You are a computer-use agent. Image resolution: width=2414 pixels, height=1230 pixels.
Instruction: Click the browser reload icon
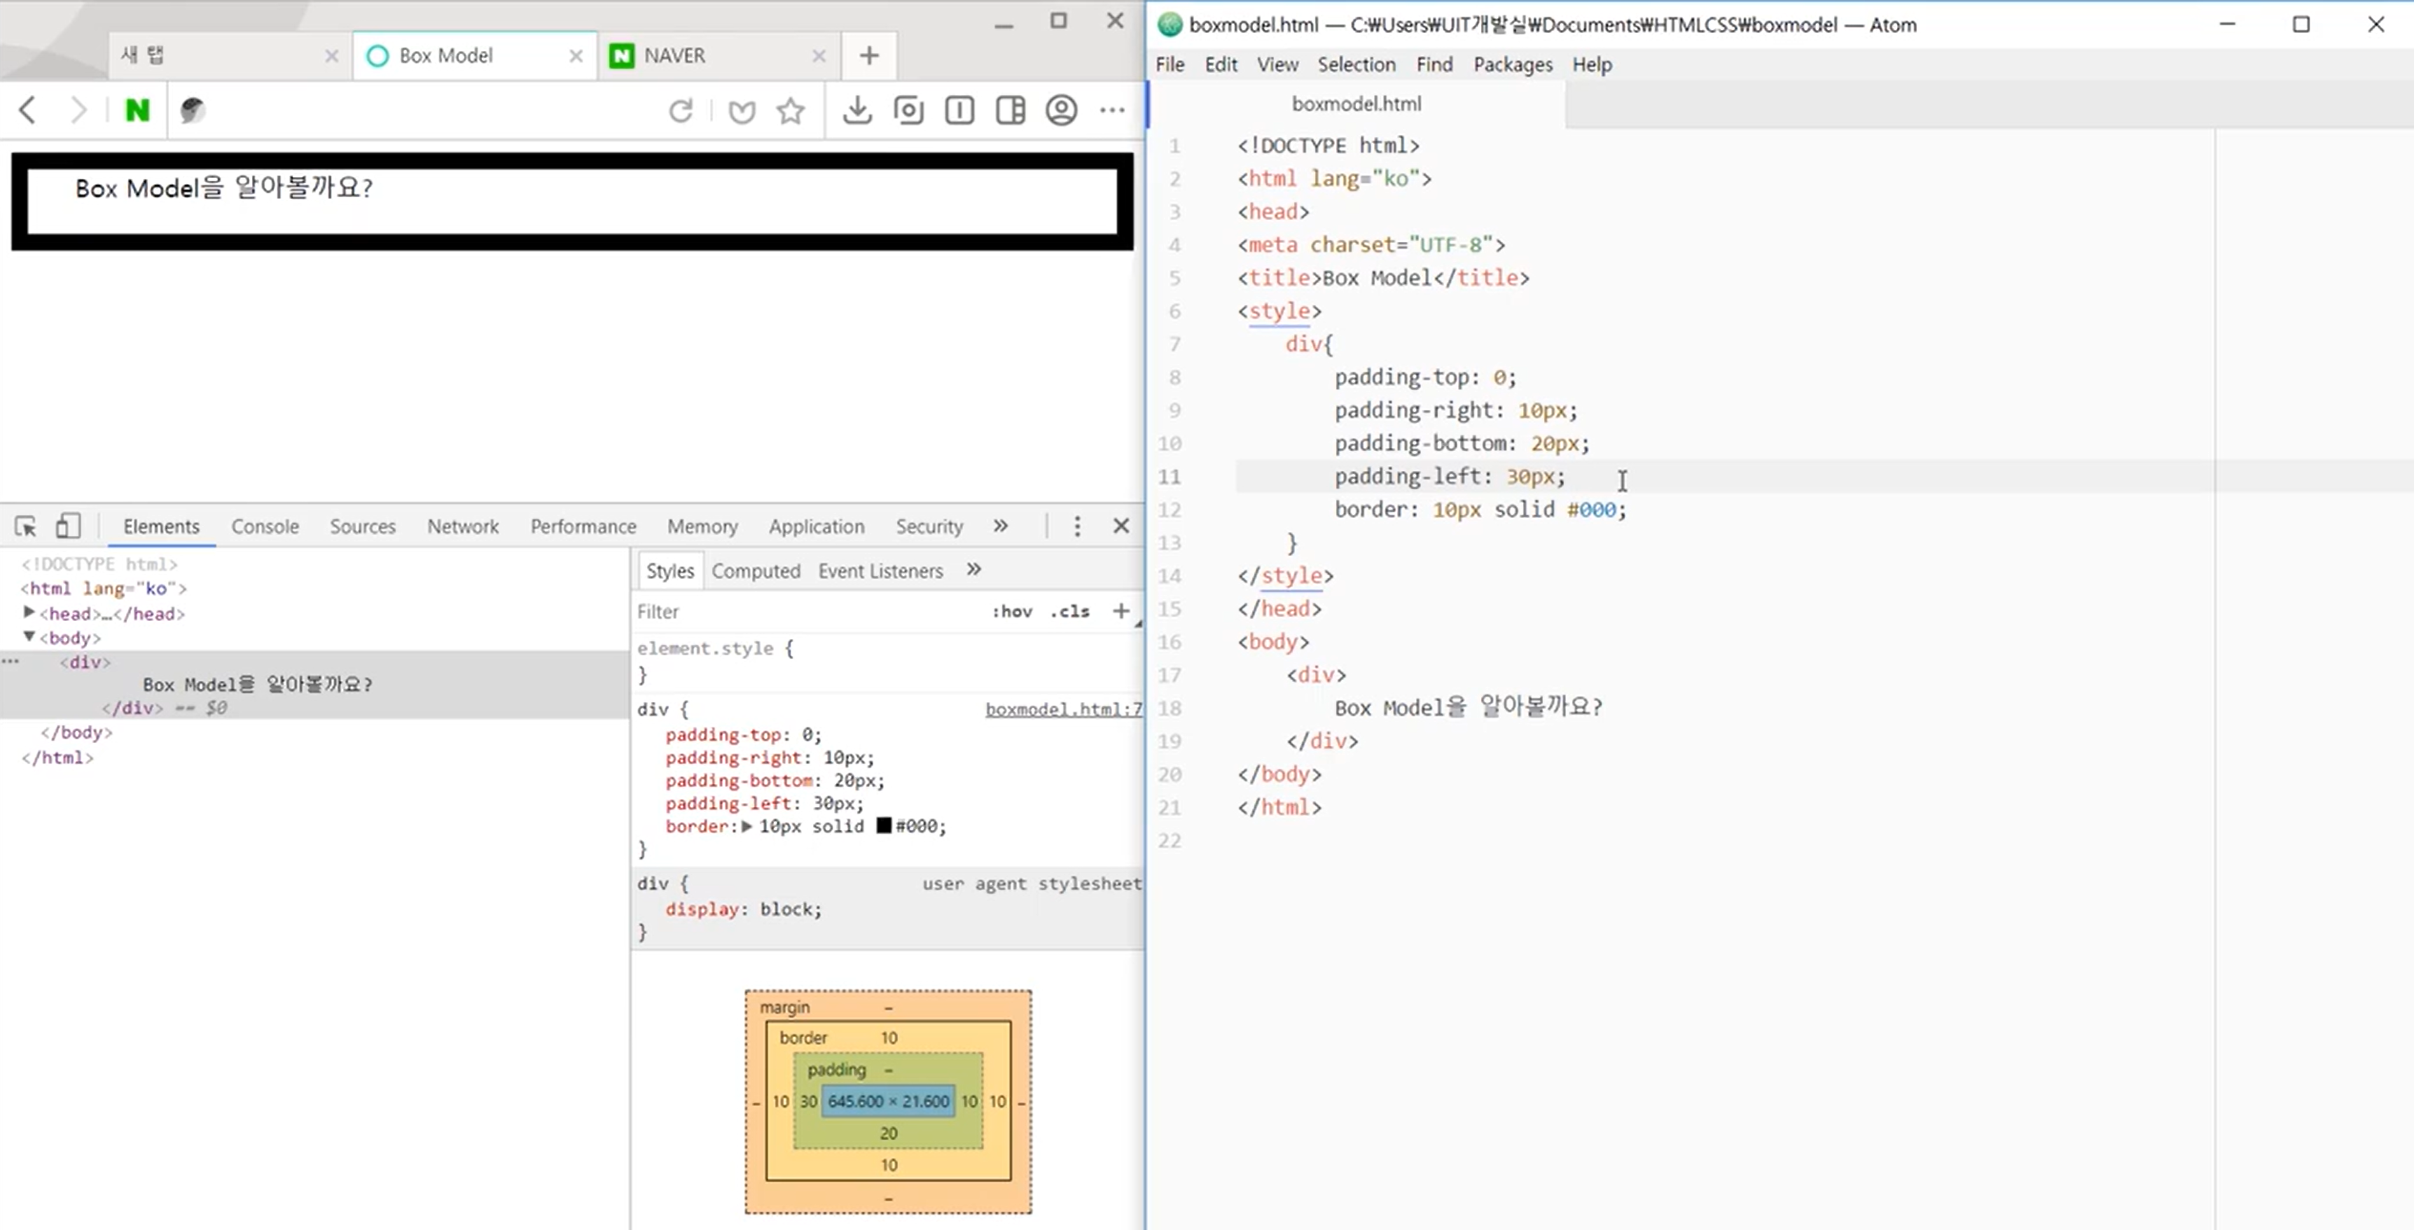click(681, 111)
